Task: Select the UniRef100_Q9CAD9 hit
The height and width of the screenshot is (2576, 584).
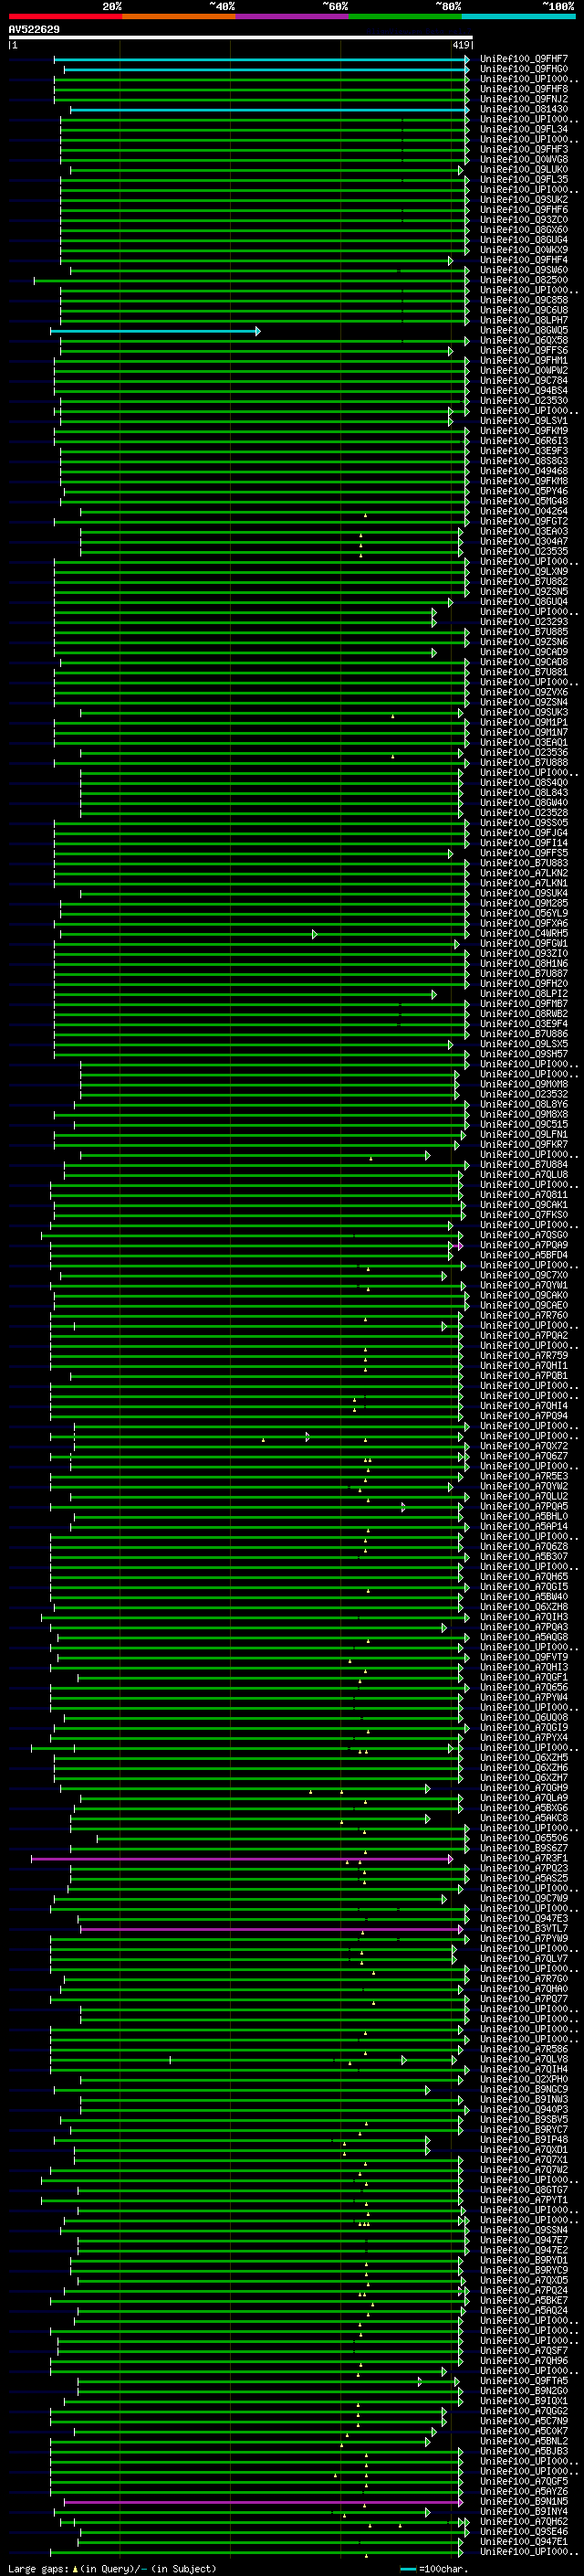Action: (x=524, y=652)
